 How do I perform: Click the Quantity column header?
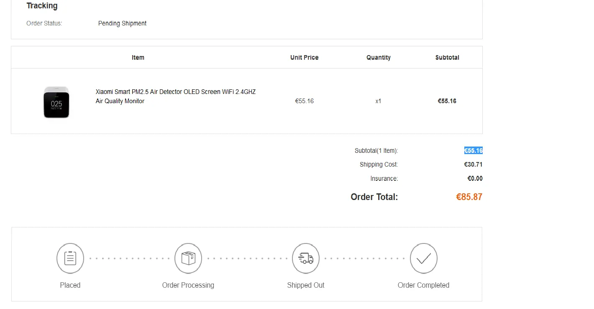[x=379, y=58]
